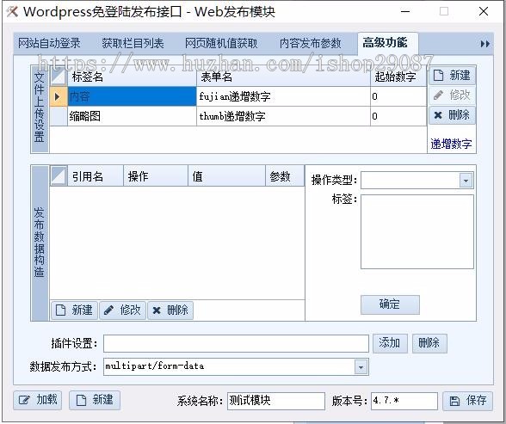Click the 保存 button
506x424 pixels.
click(467, 401)
